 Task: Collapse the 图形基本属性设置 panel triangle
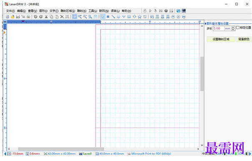point(206,24)
